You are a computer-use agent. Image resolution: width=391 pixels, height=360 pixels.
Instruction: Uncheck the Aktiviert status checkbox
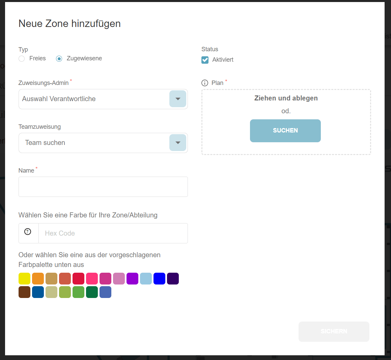coord(205,60)
